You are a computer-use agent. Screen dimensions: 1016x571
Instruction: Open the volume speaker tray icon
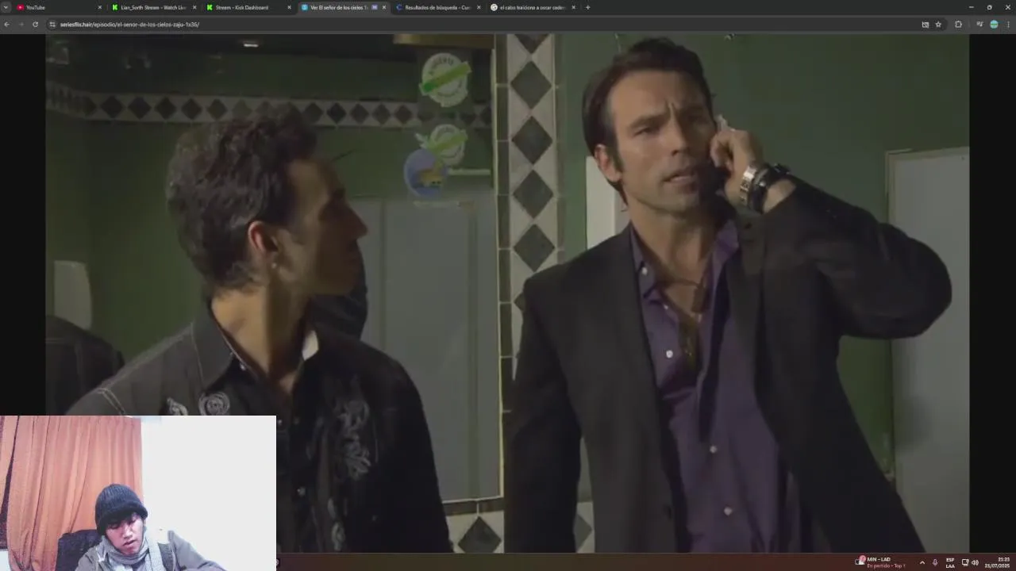point(975,562)
